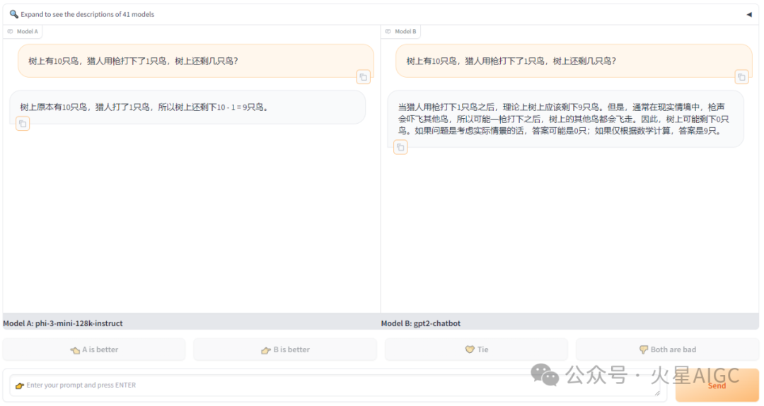Click Model B's question text bubble

(x=574, y=61)
